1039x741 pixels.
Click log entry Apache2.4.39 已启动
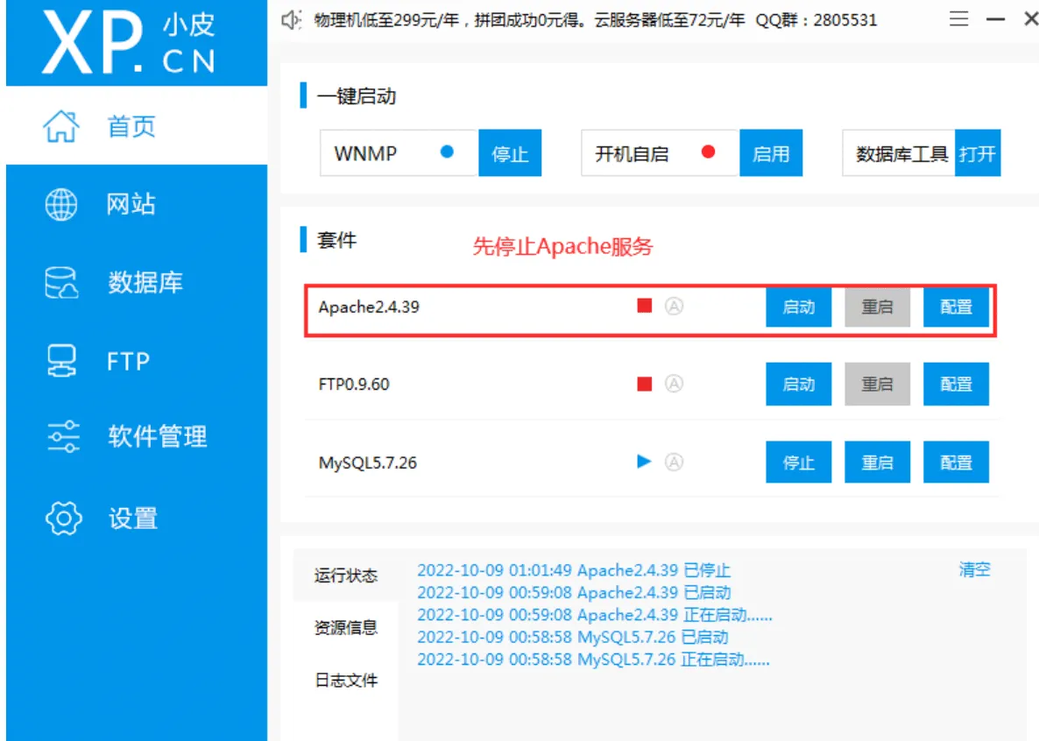coord(574,592)
